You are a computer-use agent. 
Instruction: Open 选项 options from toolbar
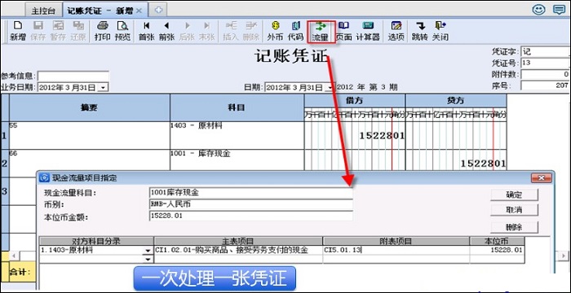click(x=396, y=31)
